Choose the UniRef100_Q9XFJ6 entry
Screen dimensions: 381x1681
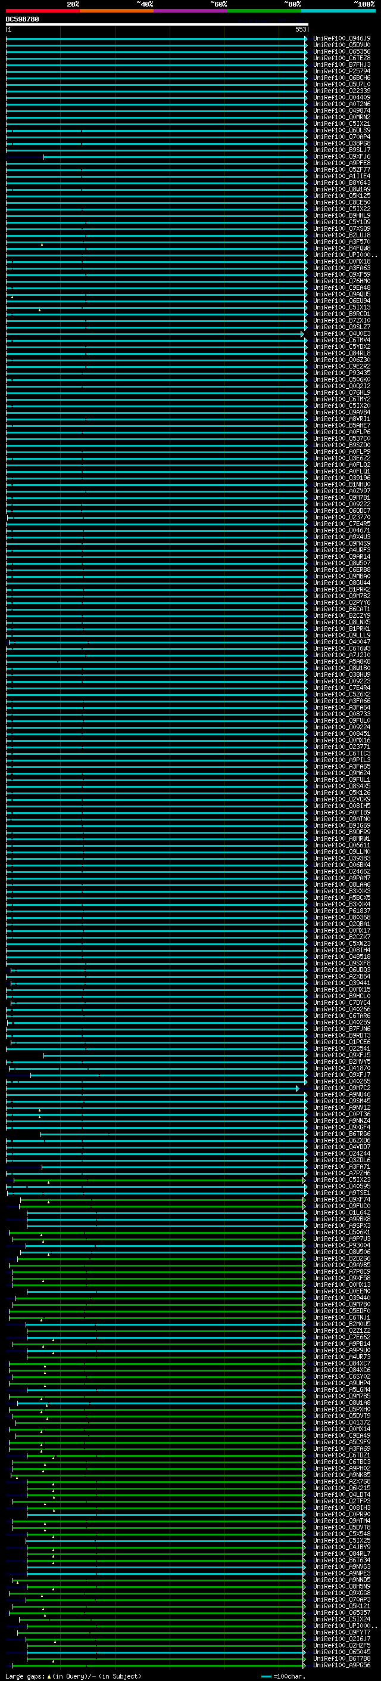pyautogui.click(x=342, y=157)
